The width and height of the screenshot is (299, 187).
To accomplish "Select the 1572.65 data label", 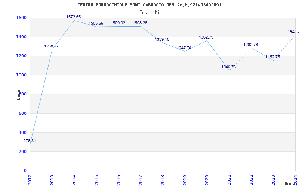I will coord(74,17).
